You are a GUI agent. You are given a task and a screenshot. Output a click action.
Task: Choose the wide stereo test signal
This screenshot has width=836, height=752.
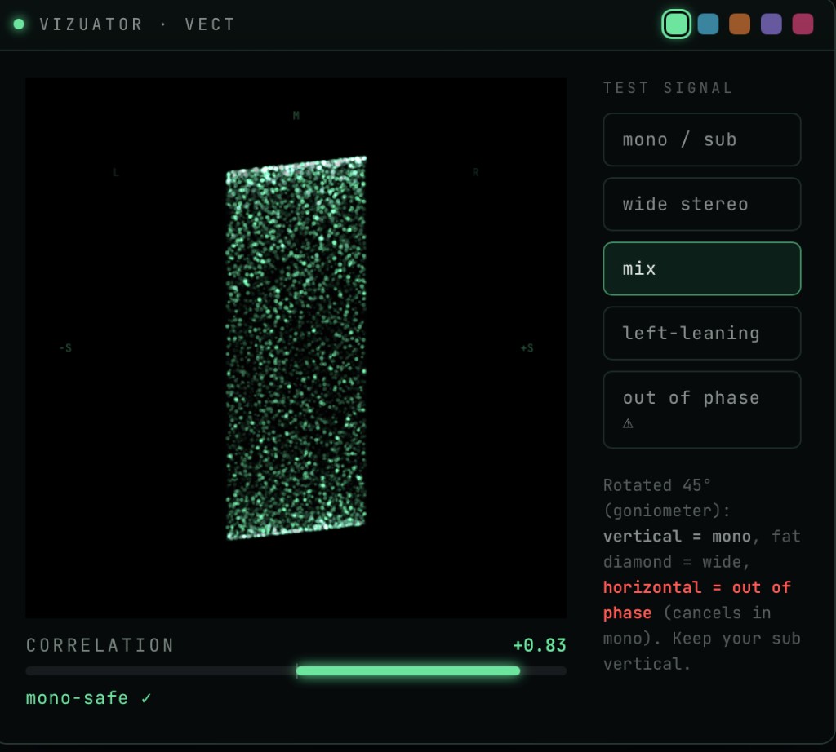pos(701,204)
